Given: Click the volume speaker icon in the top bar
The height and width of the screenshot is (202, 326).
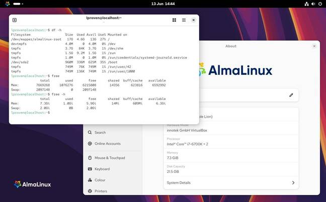Looking at the screenshot, I should pyautogui.click(x=313, y=4).
